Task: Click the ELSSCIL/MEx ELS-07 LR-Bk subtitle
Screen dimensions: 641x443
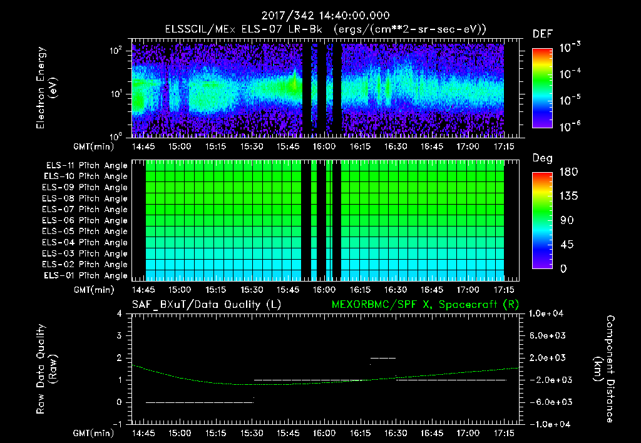Action: tap(244, 29)
